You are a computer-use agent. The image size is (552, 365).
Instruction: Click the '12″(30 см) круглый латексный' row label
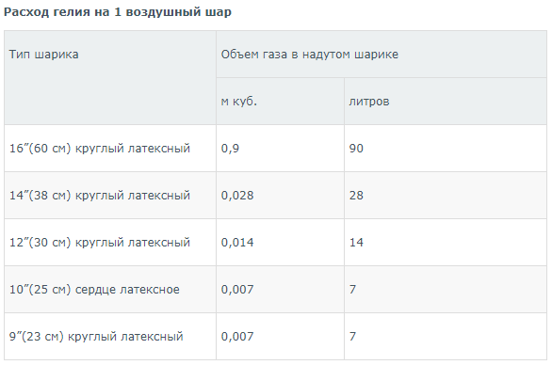coord(100,243)
